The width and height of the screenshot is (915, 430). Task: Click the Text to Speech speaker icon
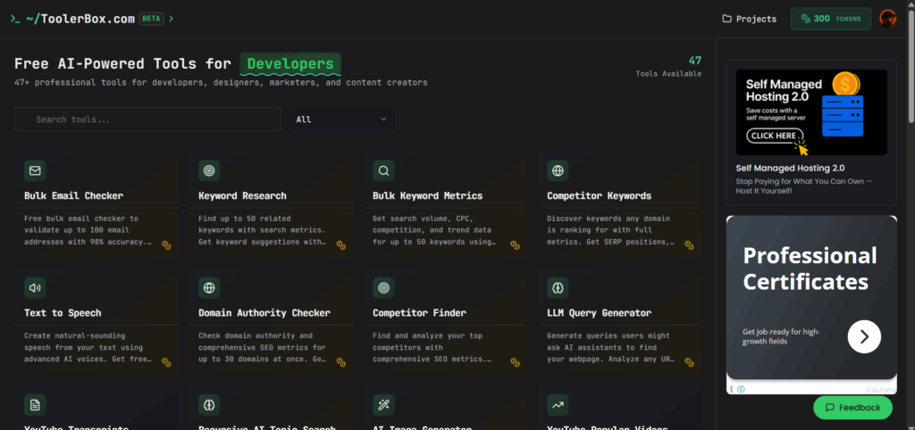point(35,288)
